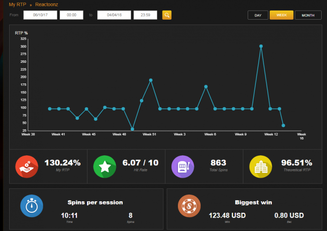Screen dimensions: 327x231
Task: Select the WEEK view button
Action: pyautogui.click(x=281, y=15)
